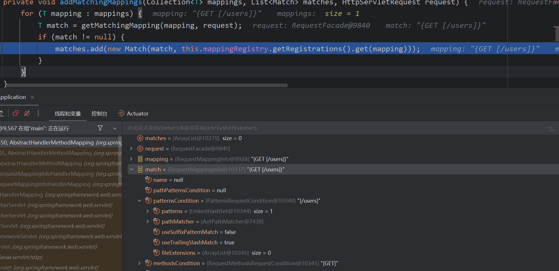Click getMatchingMapping in the editor code
This screenshot has width=559, height=271.
point(120,25)
